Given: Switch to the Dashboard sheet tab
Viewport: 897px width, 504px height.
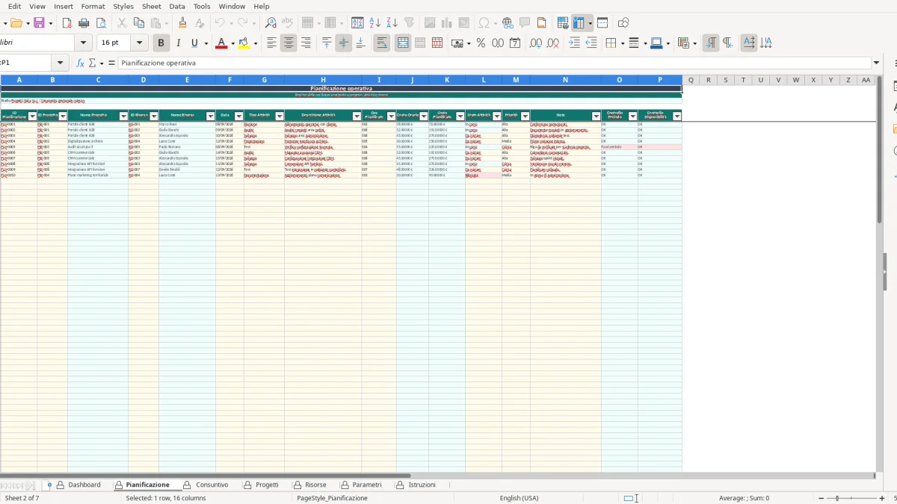Looking at the screenshot, I should pyautogui.click(x=78, y=485).
